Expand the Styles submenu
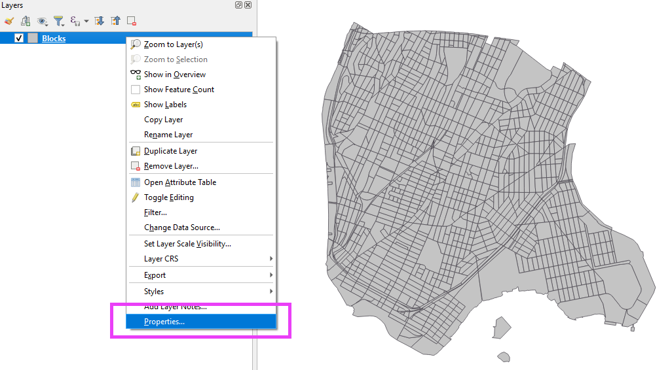 pyautogui.click(x=200, y=292)
